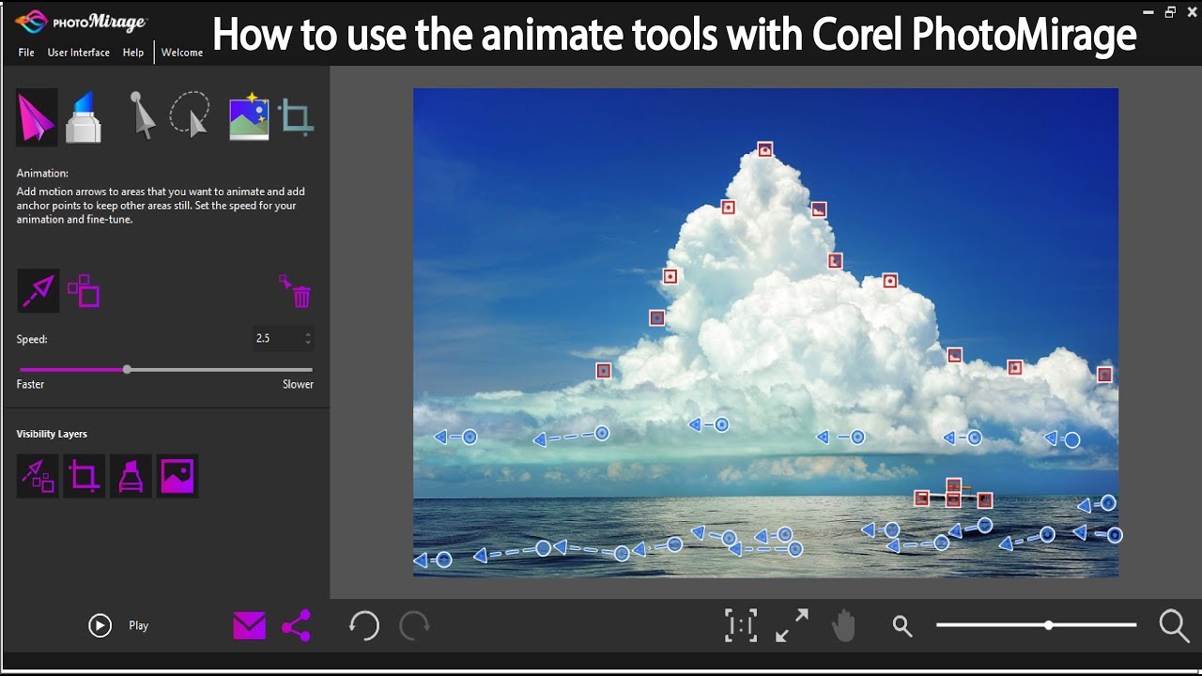Set zoom to actual size 1:1
The height and width of the screenshot is (676, 1202).
tap(741, 625)
